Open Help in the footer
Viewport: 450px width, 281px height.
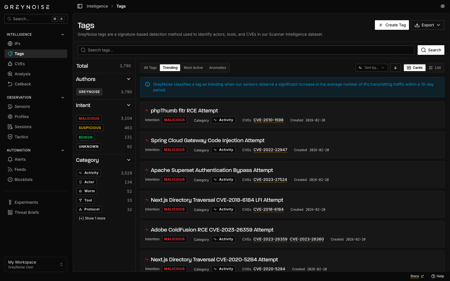(438, 276)
